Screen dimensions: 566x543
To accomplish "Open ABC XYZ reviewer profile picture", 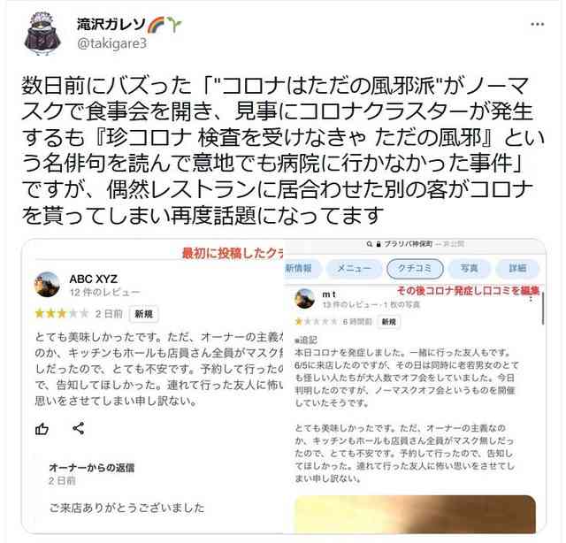I will [47, 285].
